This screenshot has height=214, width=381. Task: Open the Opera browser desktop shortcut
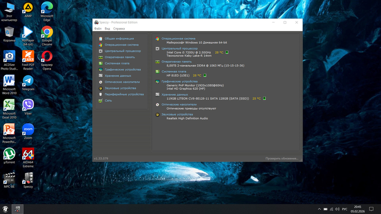[47, 60]
